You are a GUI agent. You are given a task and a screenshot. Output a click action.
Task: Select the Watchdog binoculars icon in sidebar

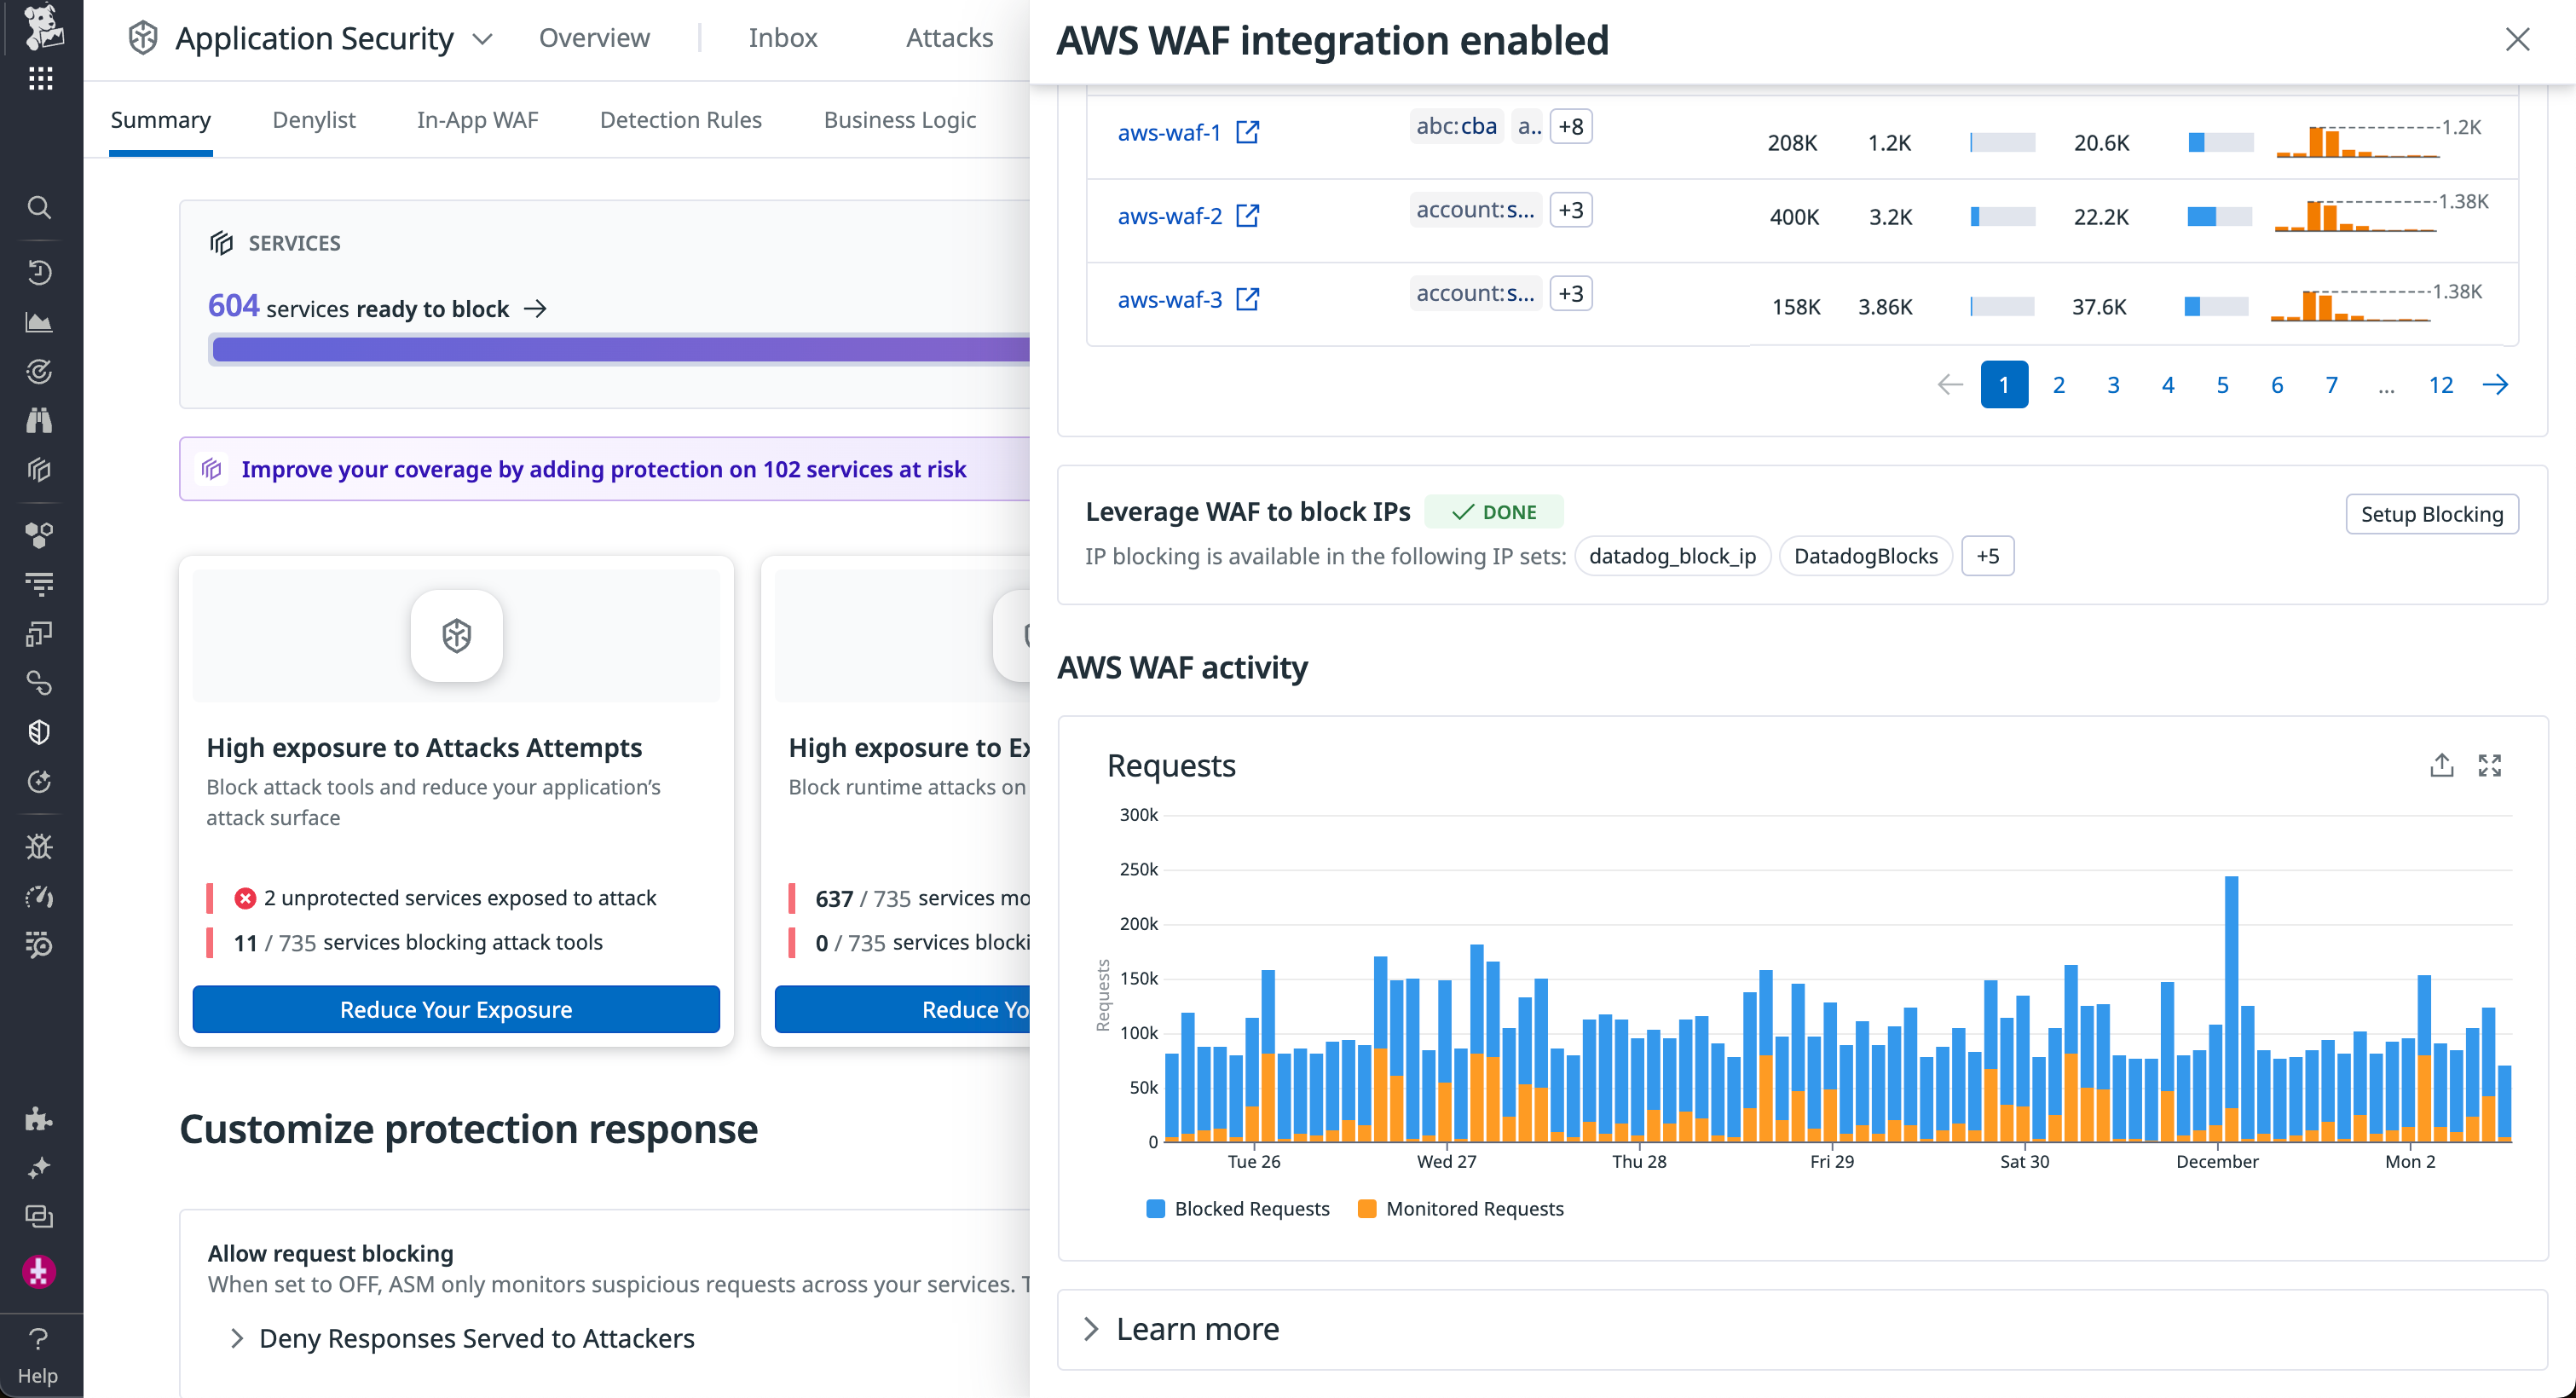[x=40, y=420]
